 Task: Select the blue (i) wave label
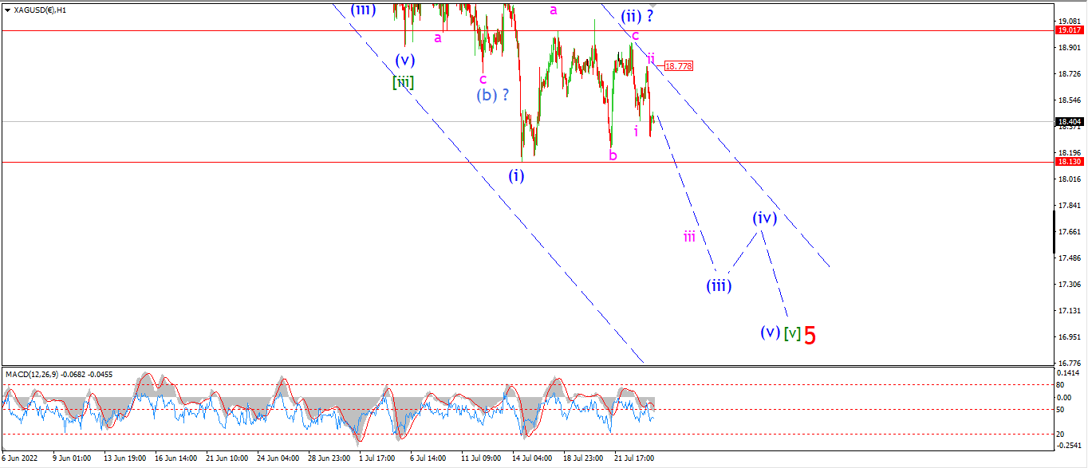(517, 175)
